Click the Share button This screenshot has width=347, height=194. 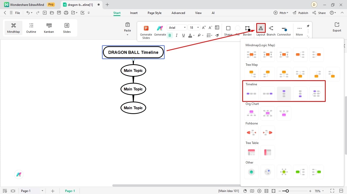coord(319,13)
